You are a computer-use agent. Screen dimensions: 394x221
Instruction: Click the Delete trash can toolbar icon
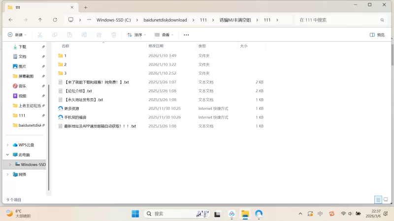(114, 35)
